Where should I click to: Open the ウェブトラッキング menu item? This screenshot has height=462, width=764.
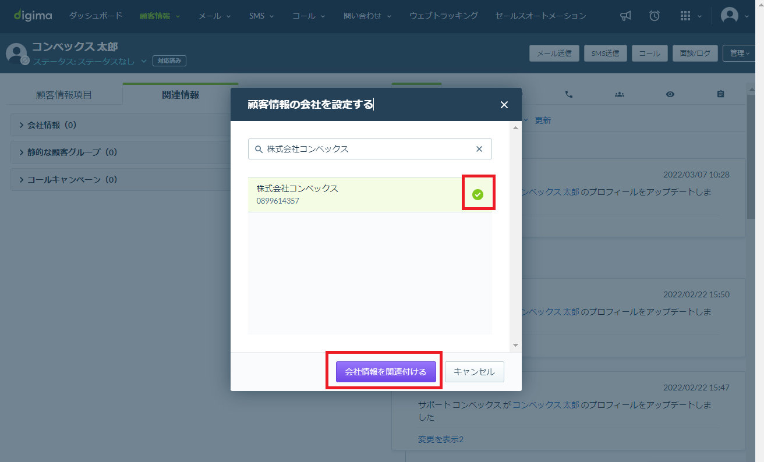coord(443,16)
